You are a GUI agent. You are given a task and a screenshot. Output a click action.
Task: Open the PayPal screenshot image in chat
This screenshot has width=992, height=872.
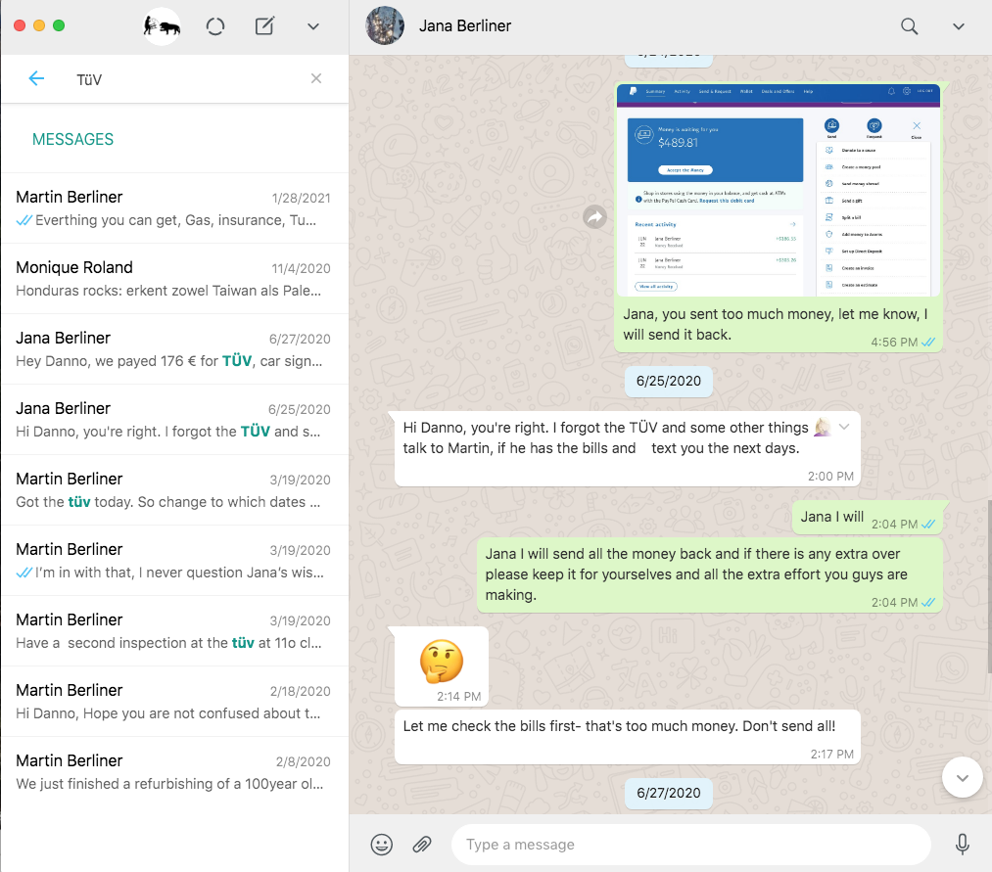pyautogui.click(x=779, y=190)
